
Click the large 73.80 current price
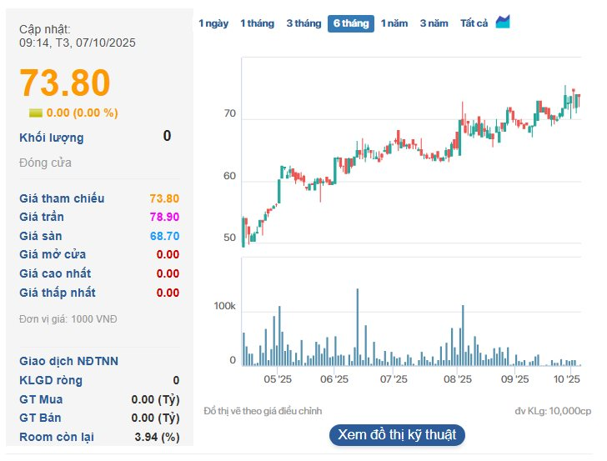pyautogui.click(x=65, y=83)
